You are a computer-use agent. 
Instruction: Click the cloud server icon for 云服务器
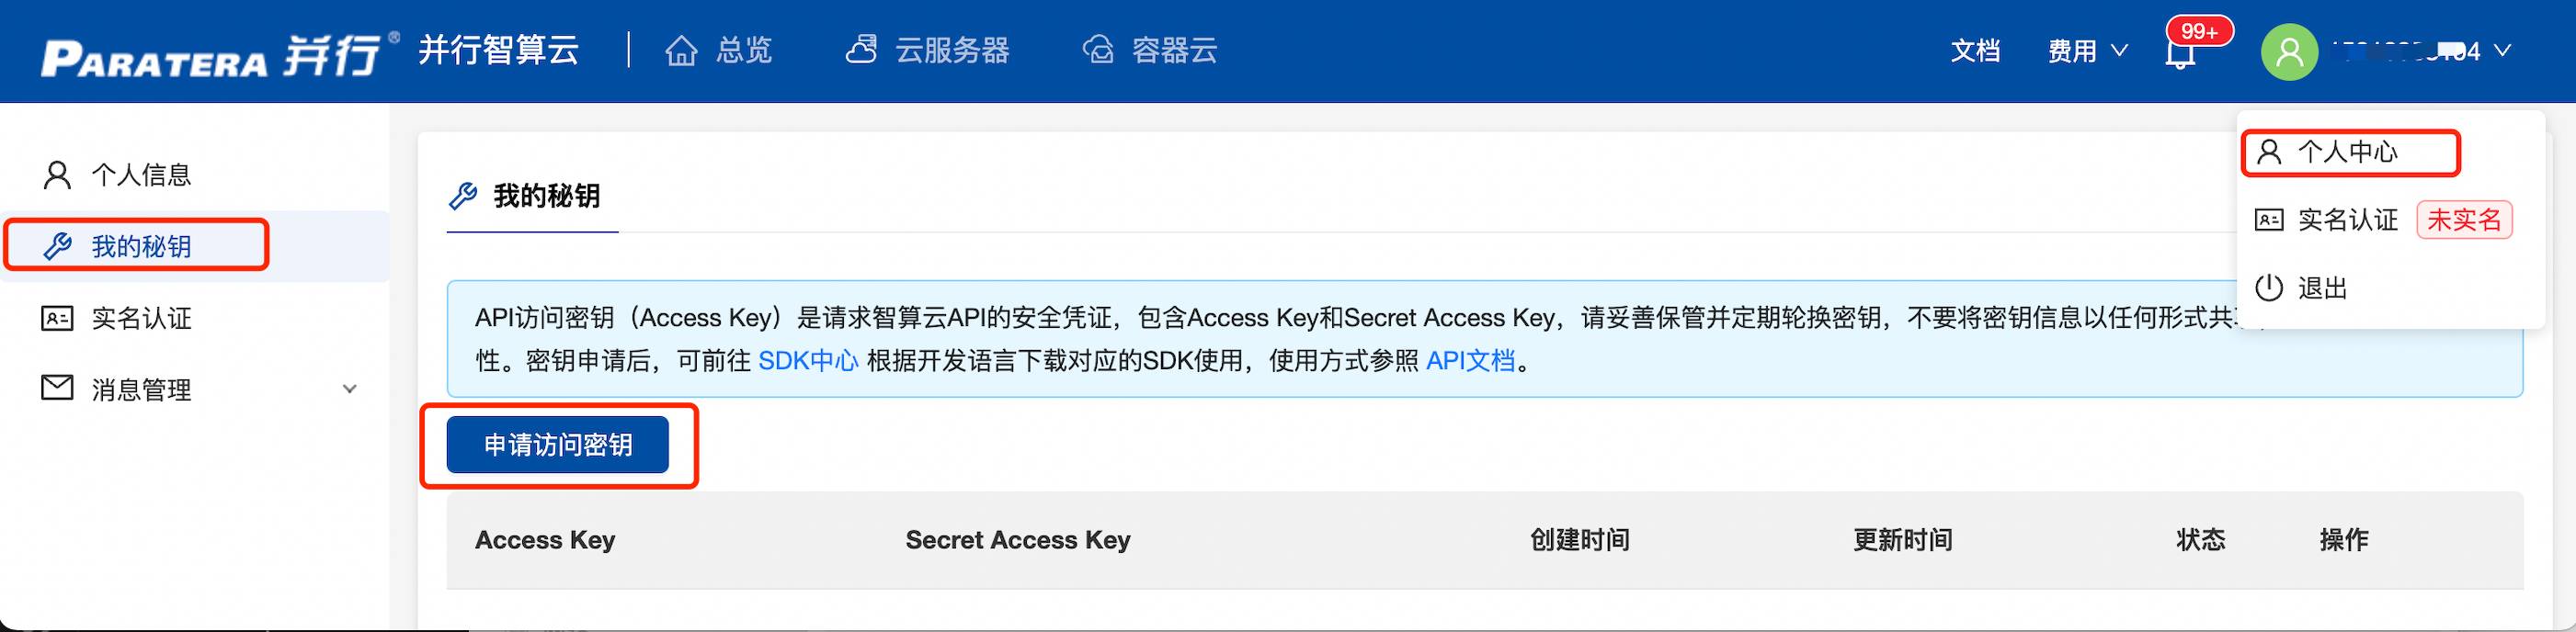(861, 49)
